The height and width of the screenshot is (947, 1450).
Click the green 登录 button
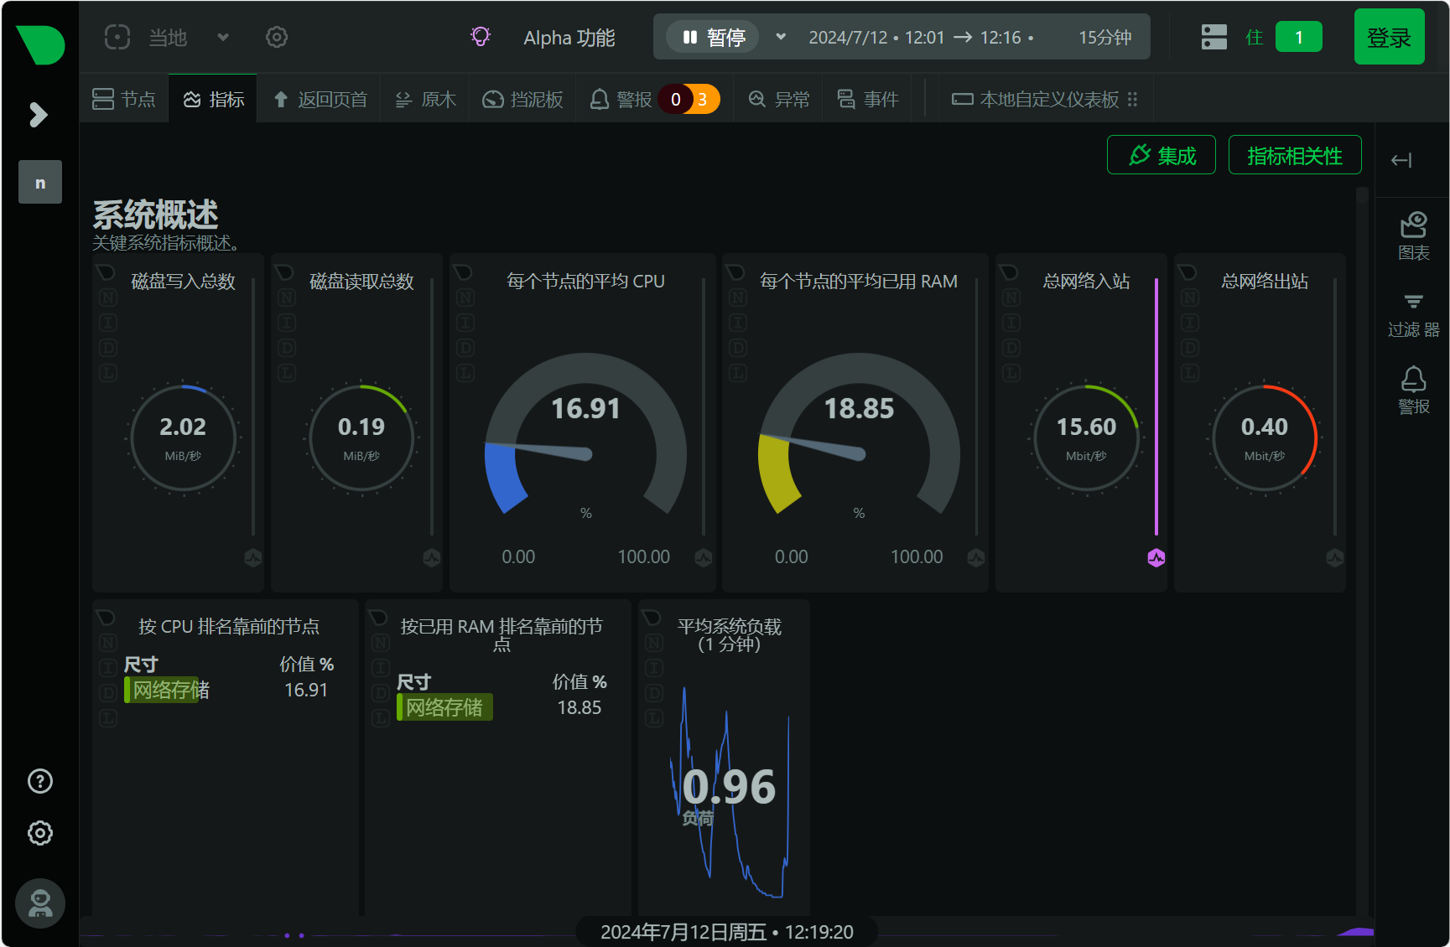tap(1389, 37)
